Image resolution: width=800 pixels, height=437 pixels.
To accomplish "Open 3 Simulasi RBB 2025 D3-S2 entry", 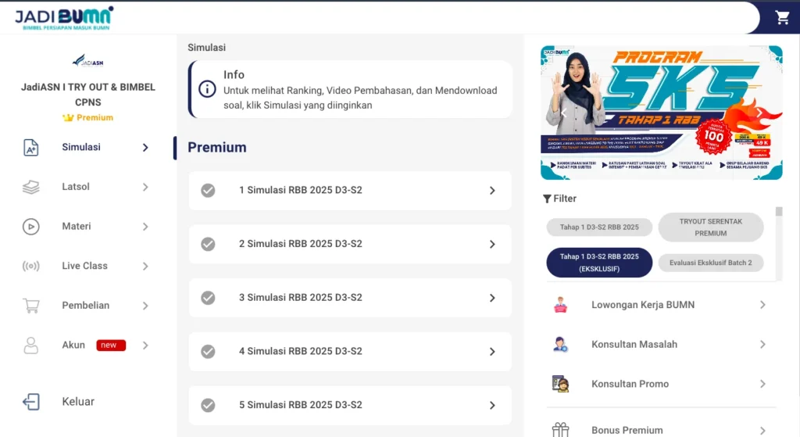I will (x=350, y=298).
